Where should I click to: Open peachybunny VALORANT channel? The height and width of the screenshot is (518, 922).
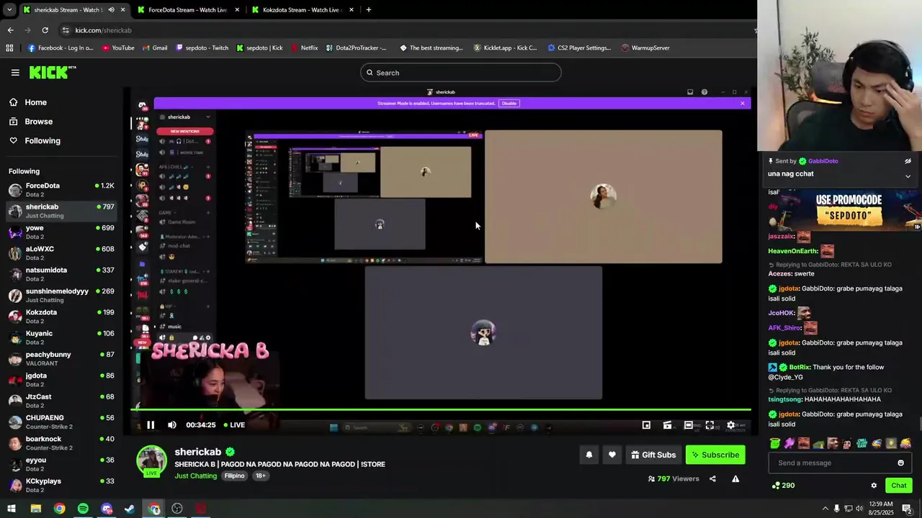61,359
